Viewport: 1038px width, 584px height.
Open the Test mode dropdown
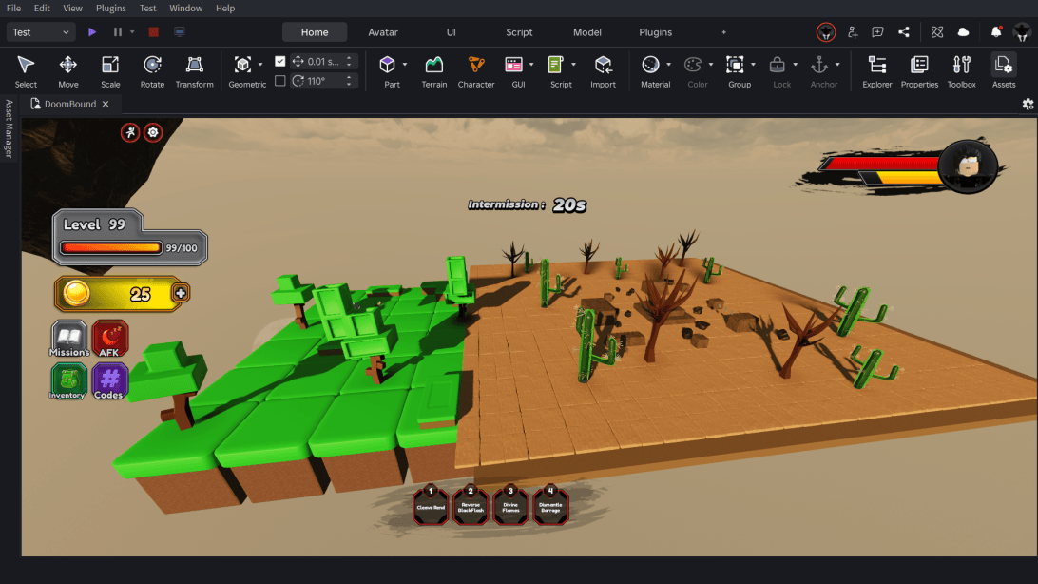tap(40, 31)
